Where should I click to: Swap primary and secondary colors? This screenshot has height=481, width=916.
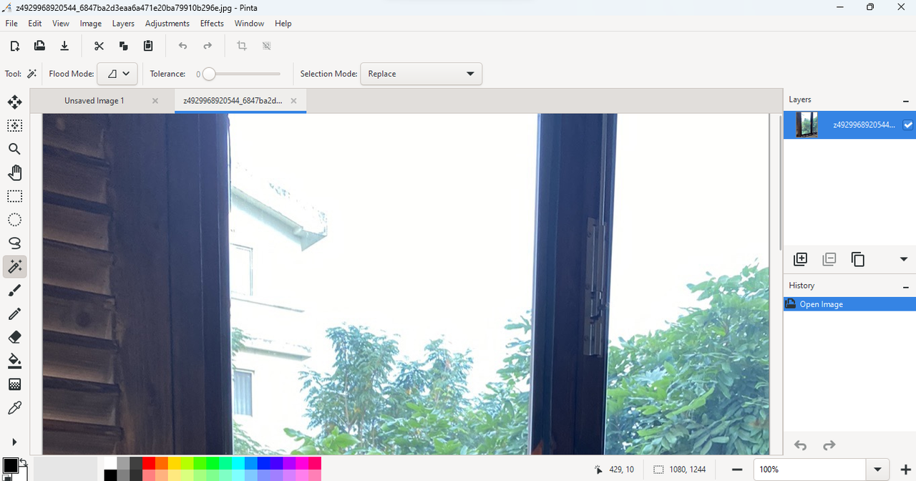click(x=23, y=462)
